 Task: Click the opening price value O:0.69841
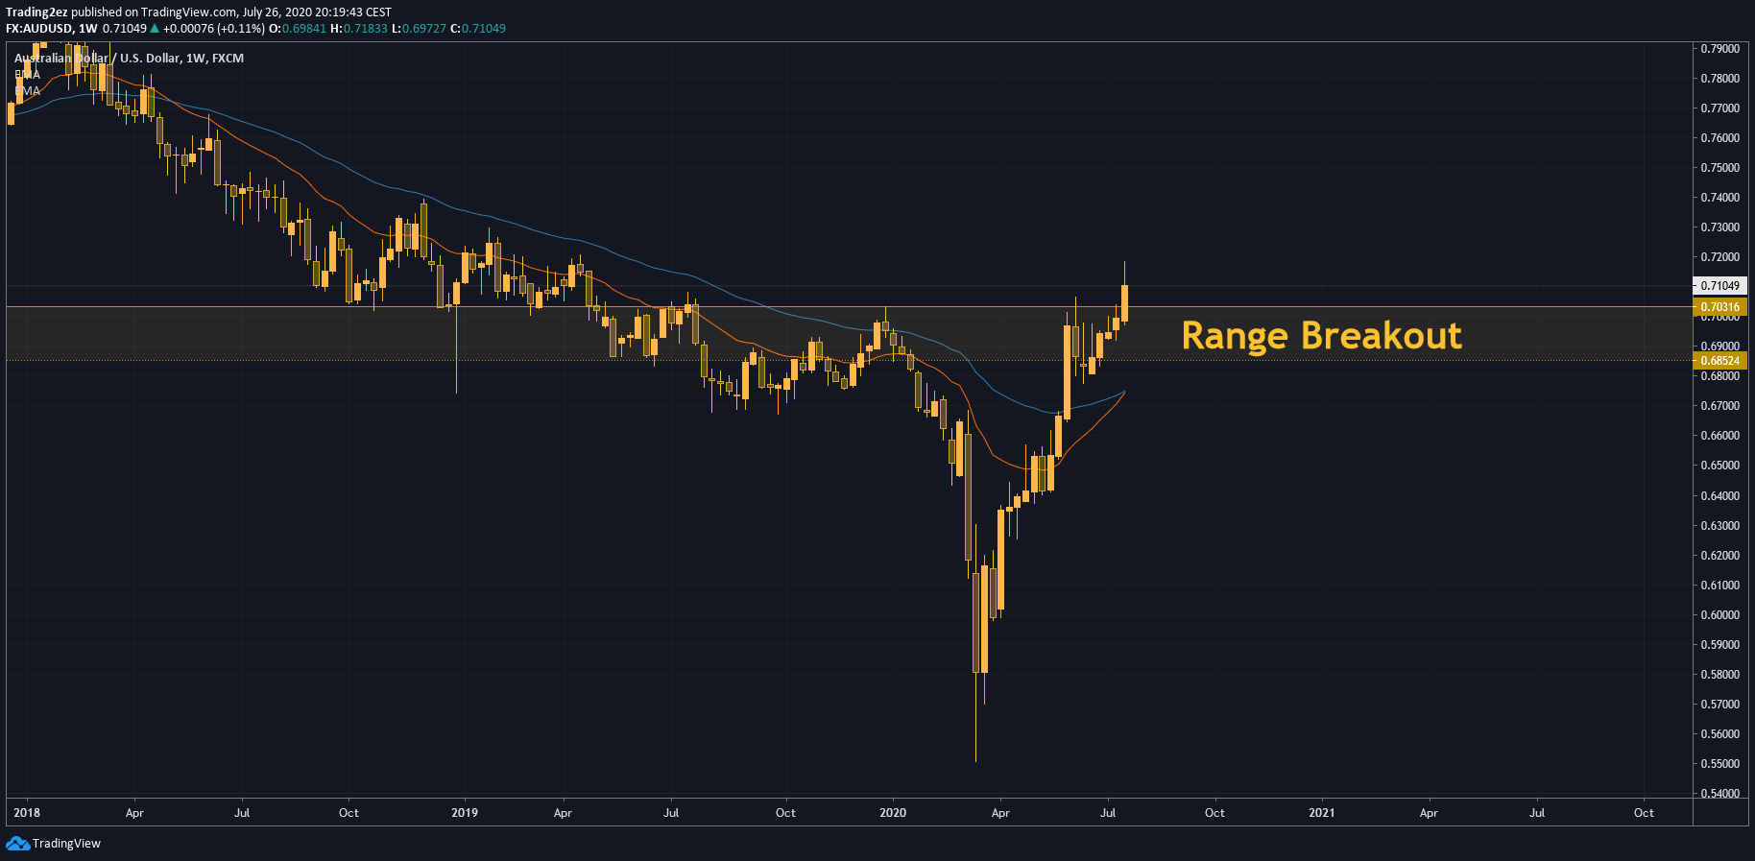298,28
